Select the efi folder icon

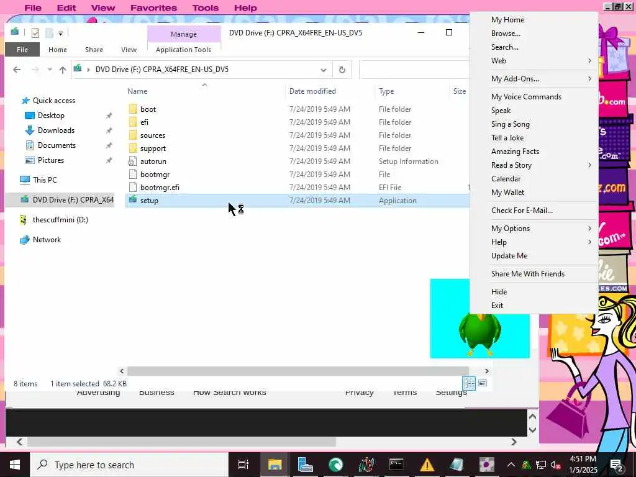pyautogui.click(x=133, y=122)
